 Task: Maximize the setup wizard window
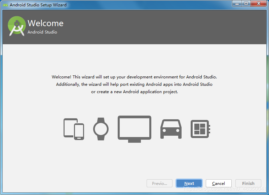coord(247,4)
